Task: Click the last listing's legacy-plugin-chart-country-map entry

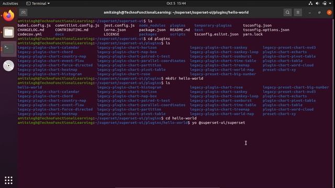Action: (52, 101)
